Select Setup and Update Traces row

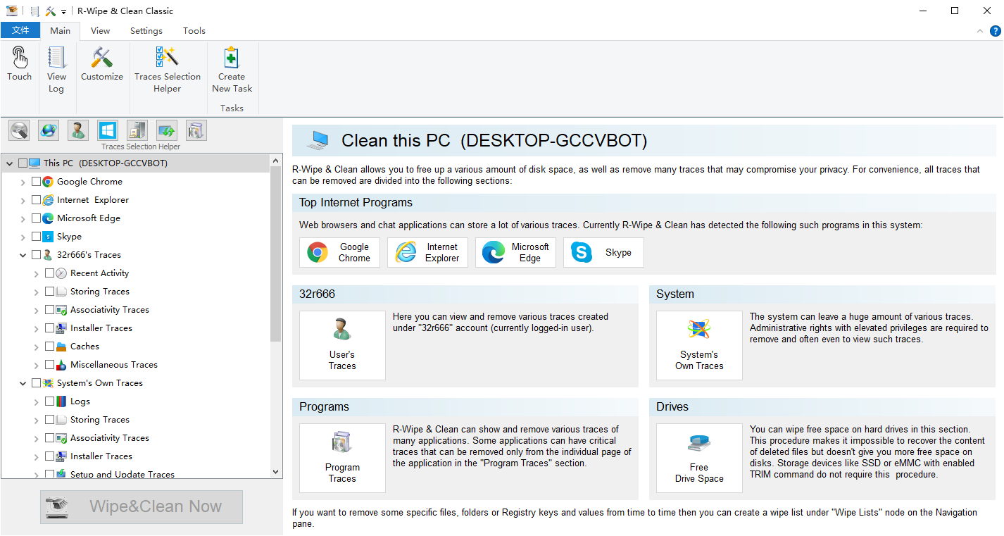(x=123, y=475)
